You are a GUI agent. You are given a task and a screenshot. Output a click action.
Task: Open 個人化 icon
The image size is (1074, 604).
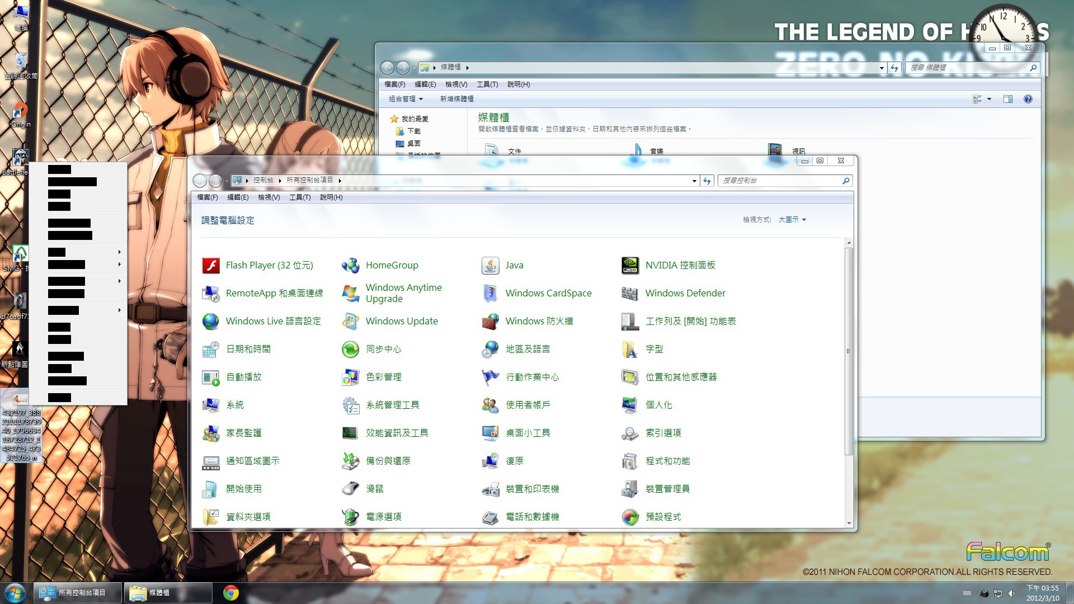[630, 405]
